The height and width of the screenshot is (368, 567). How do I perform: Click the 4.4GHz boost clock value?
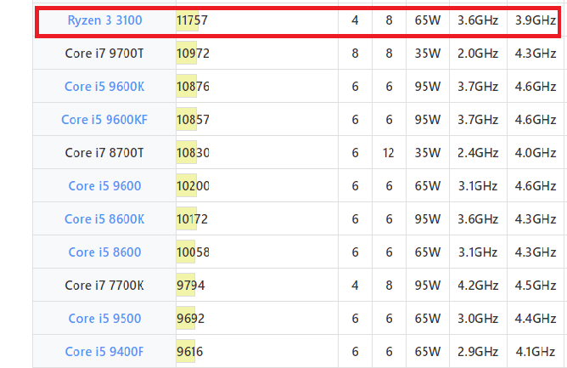pyautogui.click(x=536, y=319)
